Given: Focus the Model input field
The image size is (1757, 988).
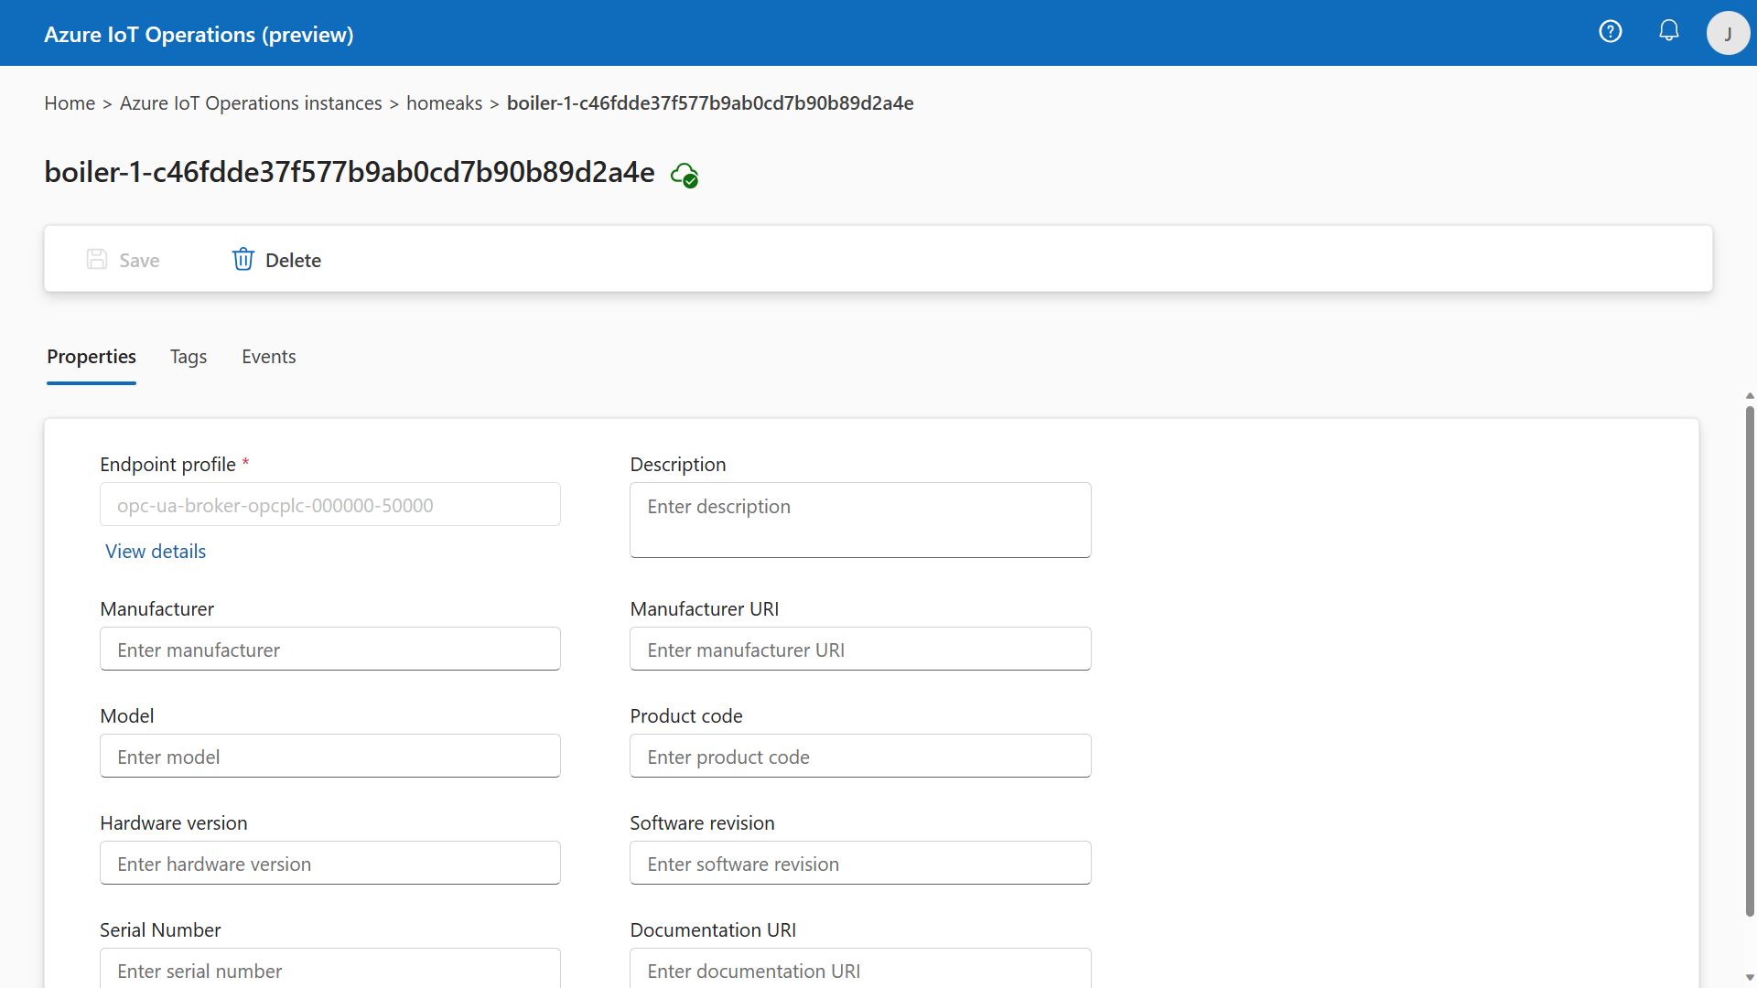Looking at the screenshot, I should coord(330,757).
